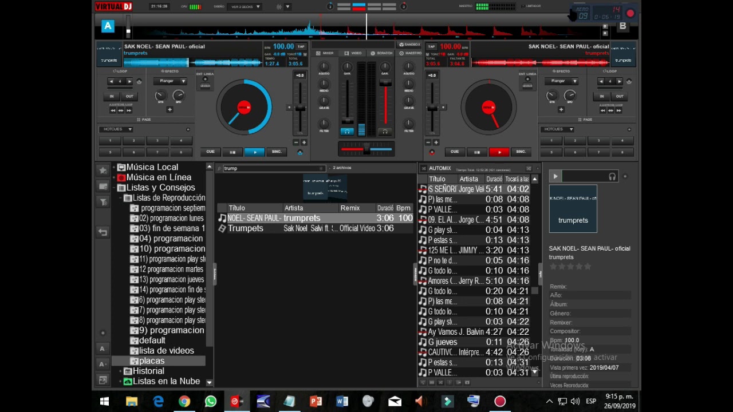Double the right deck loop length
The width and height of the screenshot is (733, 412).
(619, 81)
